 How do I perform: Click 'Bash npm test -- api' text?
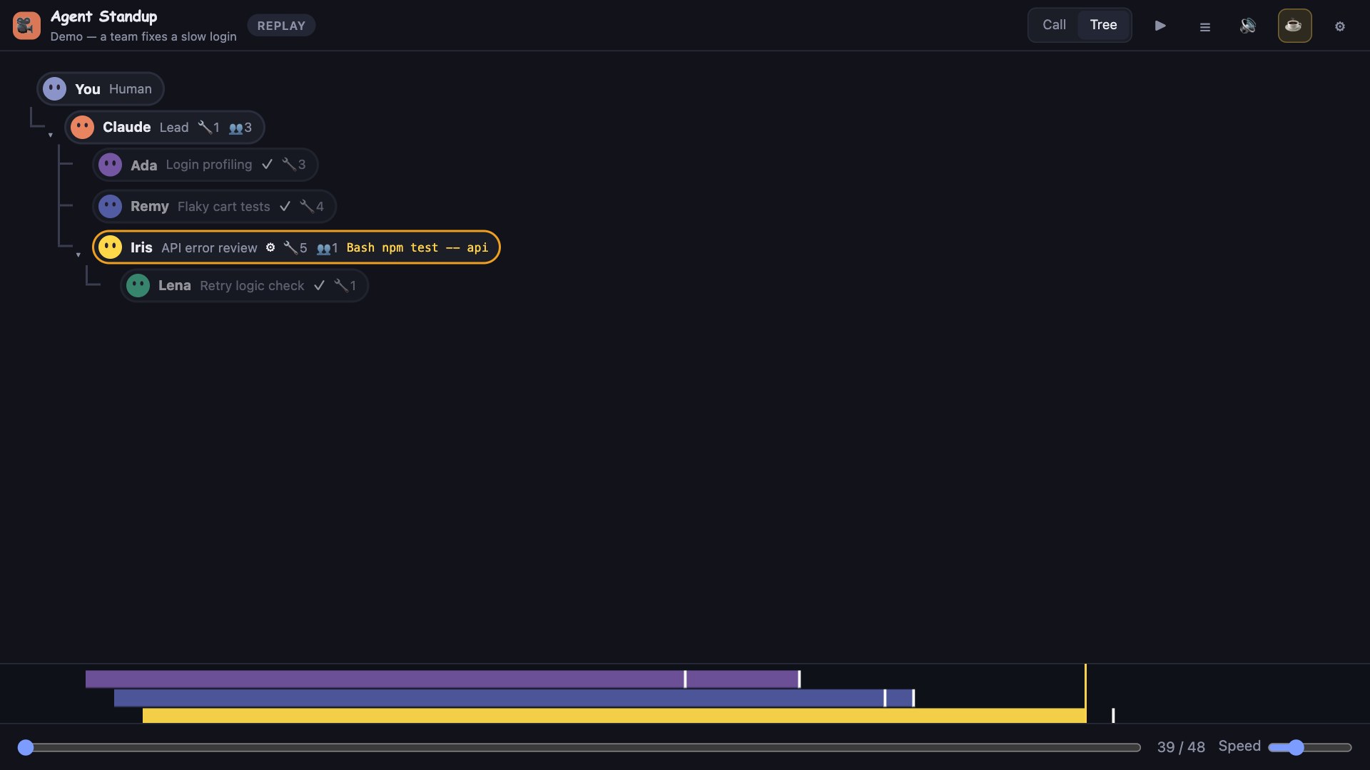417,247
